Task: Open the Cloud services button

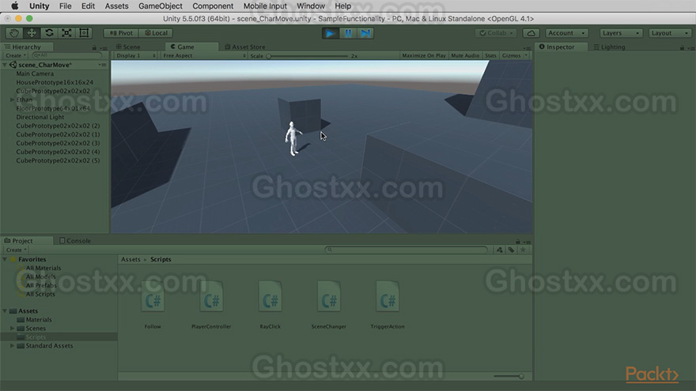Action: [x=531, y=33]
